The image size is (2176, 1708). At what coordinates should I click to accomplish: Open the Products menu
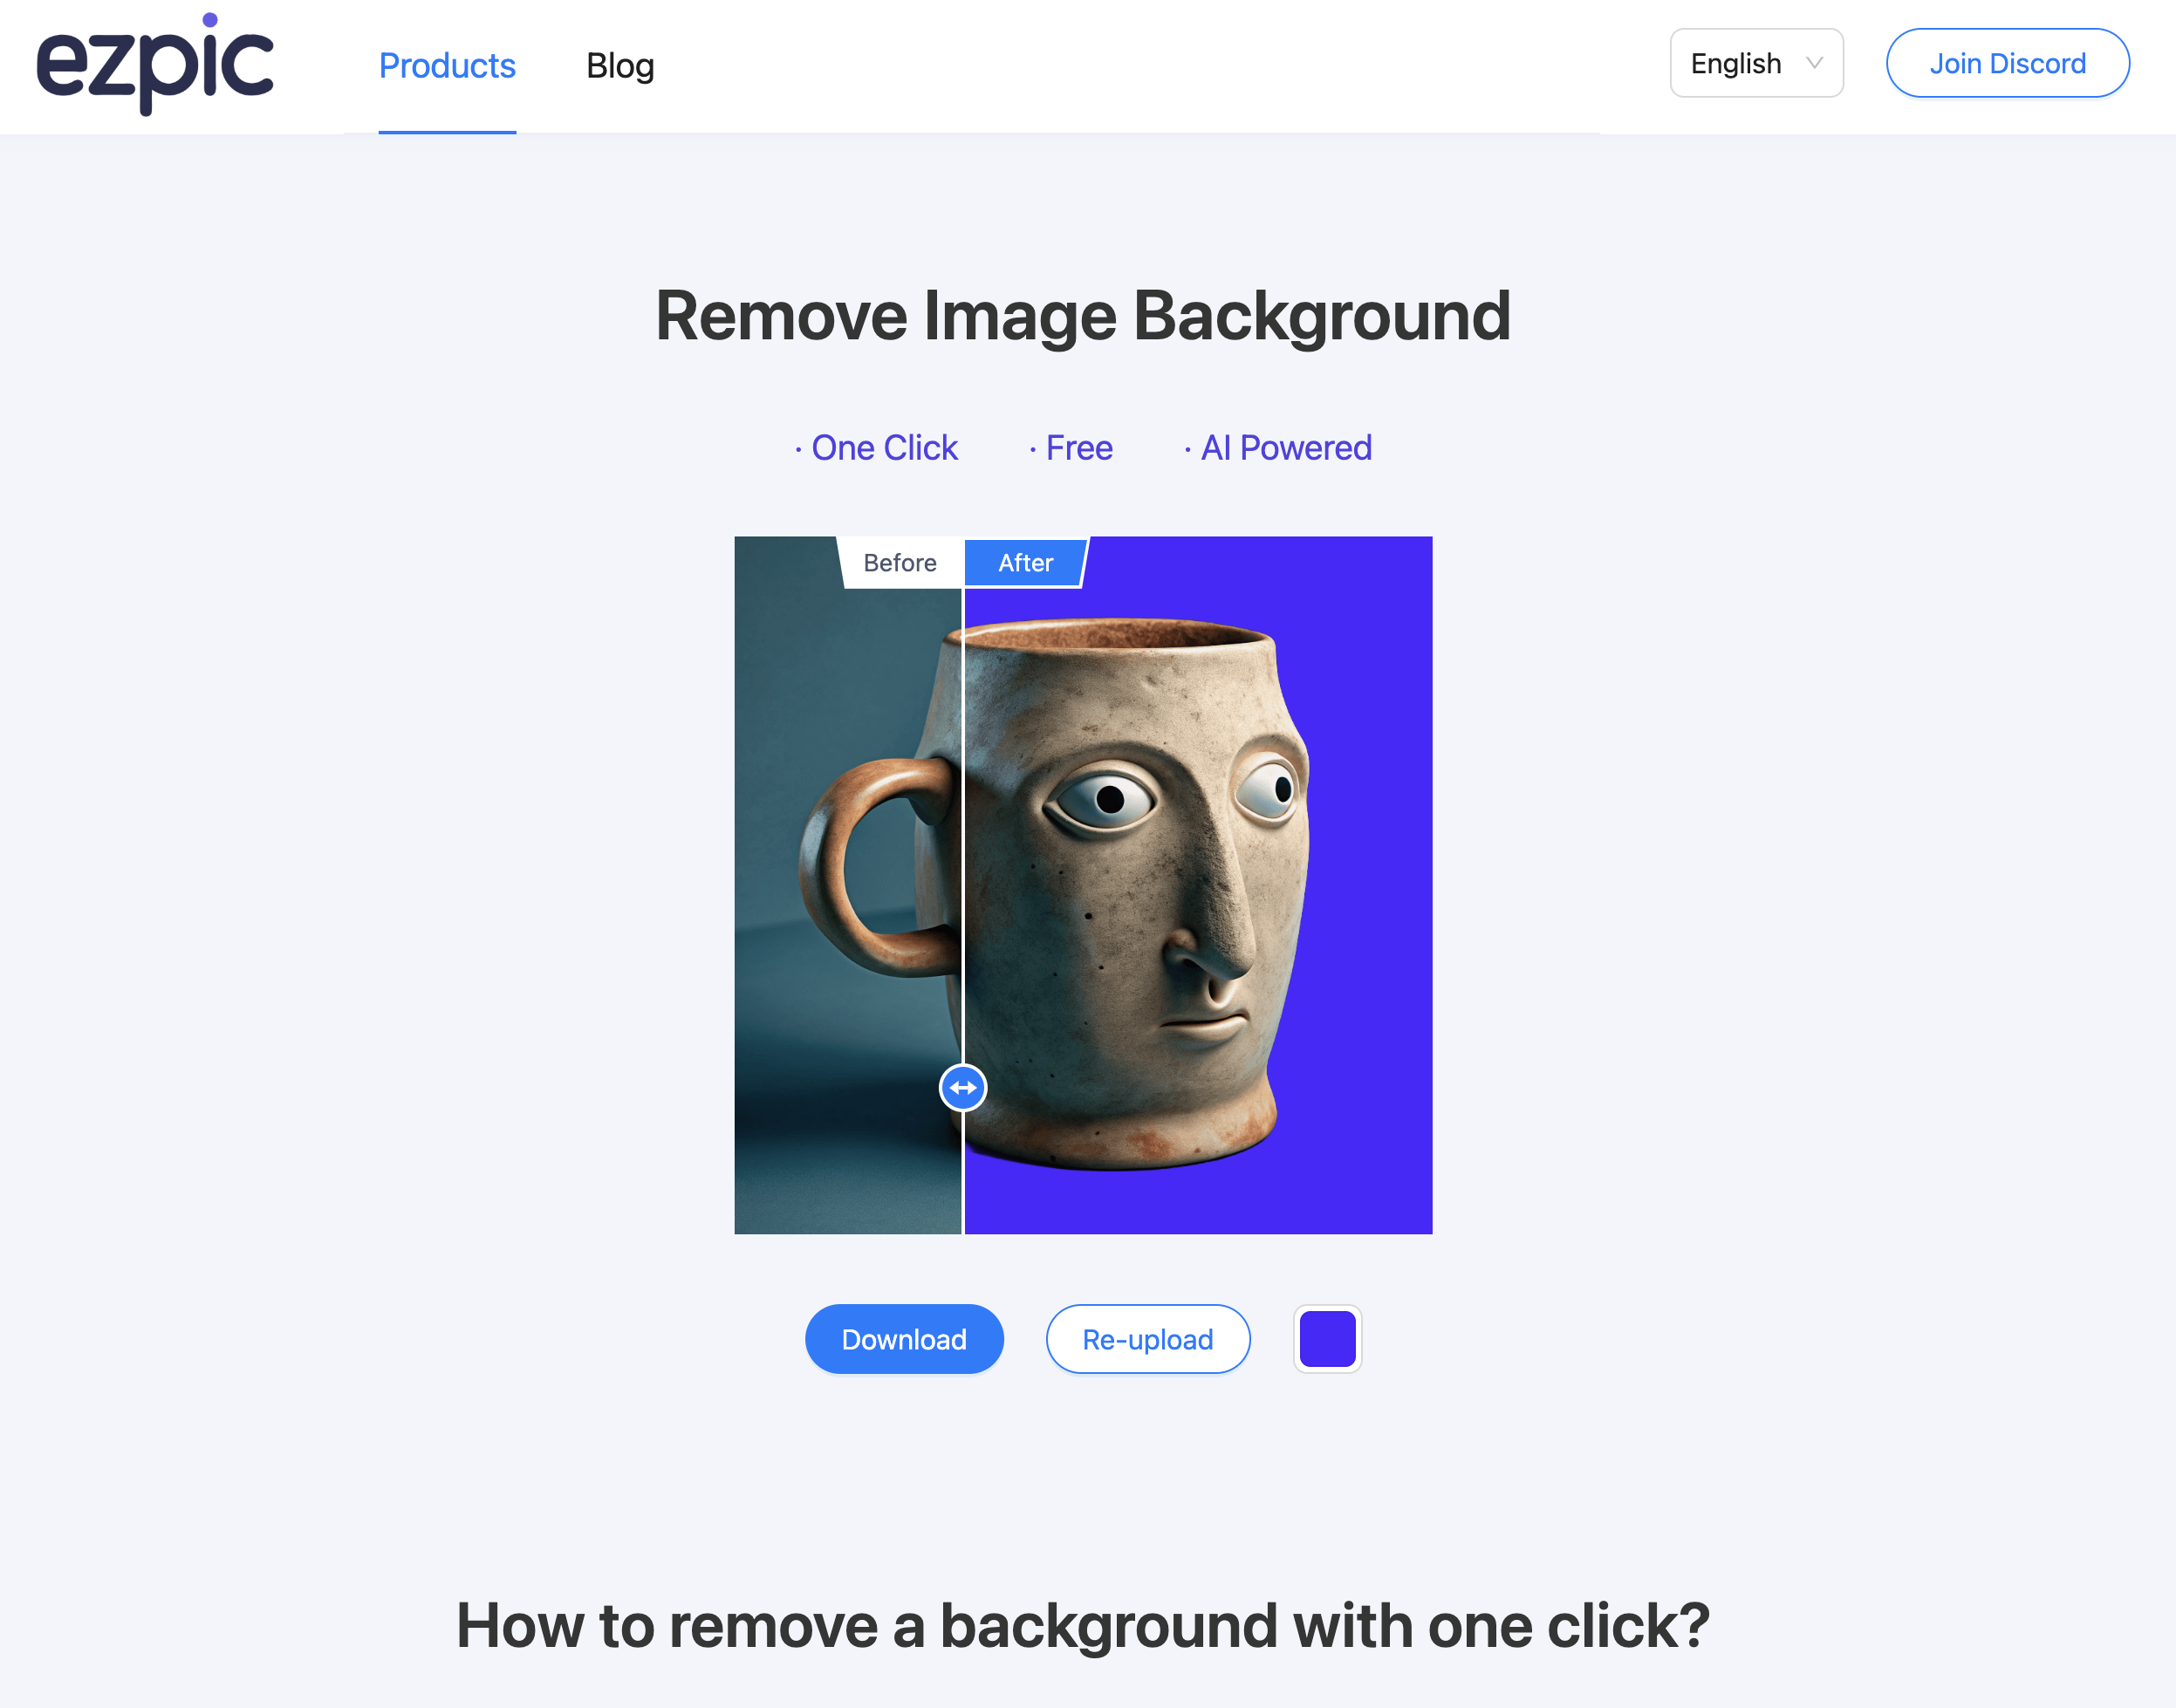(x=447, y=65)
